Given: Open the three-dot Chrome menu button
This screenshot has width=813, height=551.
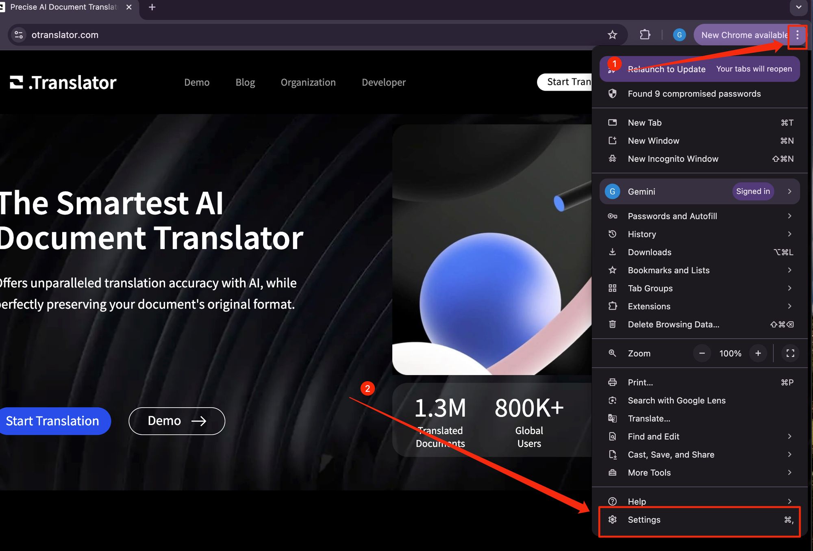Looking at the screenshot, I should click(797, 35).
